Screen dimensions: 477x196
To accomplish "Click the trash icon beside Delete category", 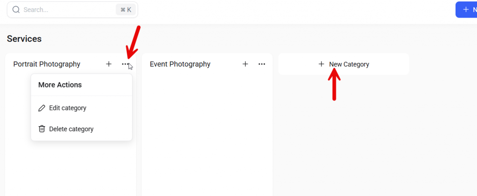I will 41,129.
